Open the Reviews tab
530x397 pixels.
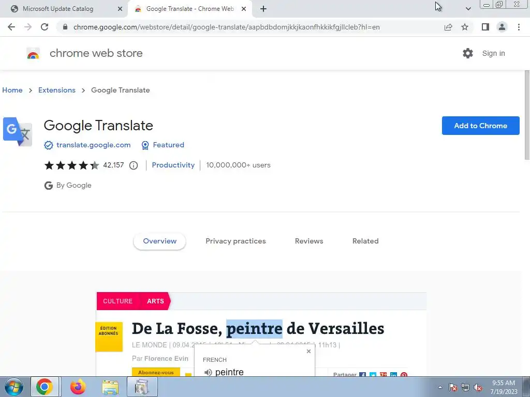point(309,241)
